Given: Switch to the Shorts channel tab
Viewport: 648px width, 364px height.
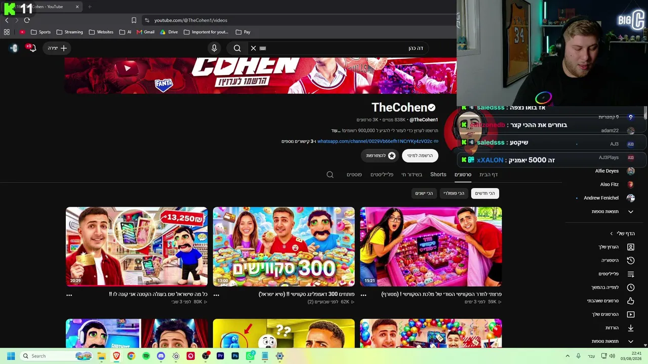Looking at the screenshot, I should click(438, 174).
